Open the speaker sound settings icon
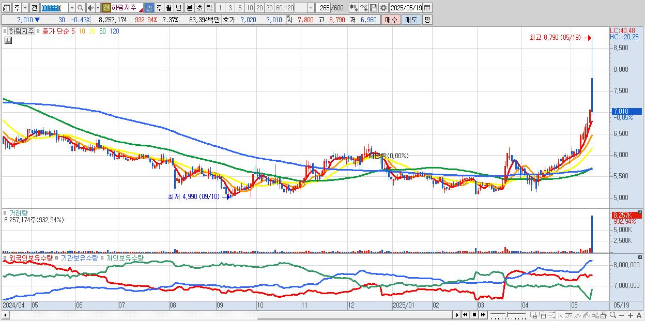The height and width of the screenshot is (321, 645). pyautogui.click(x=90, y=8)
